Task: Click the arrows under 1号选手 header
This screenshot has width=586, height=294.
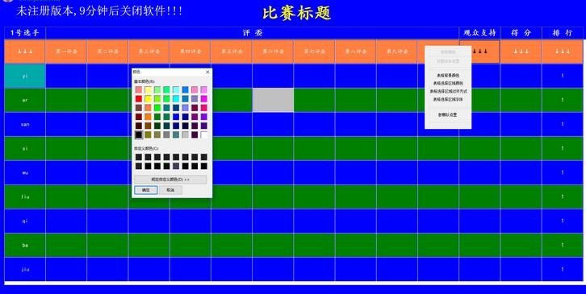Action: tap(25, 52)
